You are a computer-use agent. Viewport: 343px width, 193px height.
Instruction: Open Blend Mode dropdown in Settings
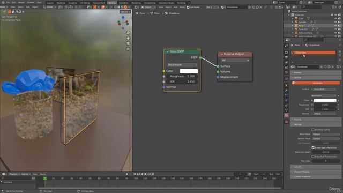point(326,135)
